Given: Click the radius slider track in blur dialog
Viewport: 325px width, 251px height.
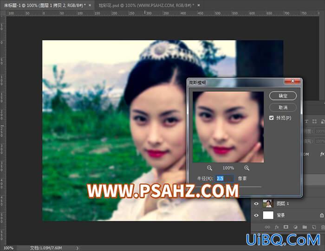Looking at the screenshot, I should pyautogui.click(x=228, y=187).
